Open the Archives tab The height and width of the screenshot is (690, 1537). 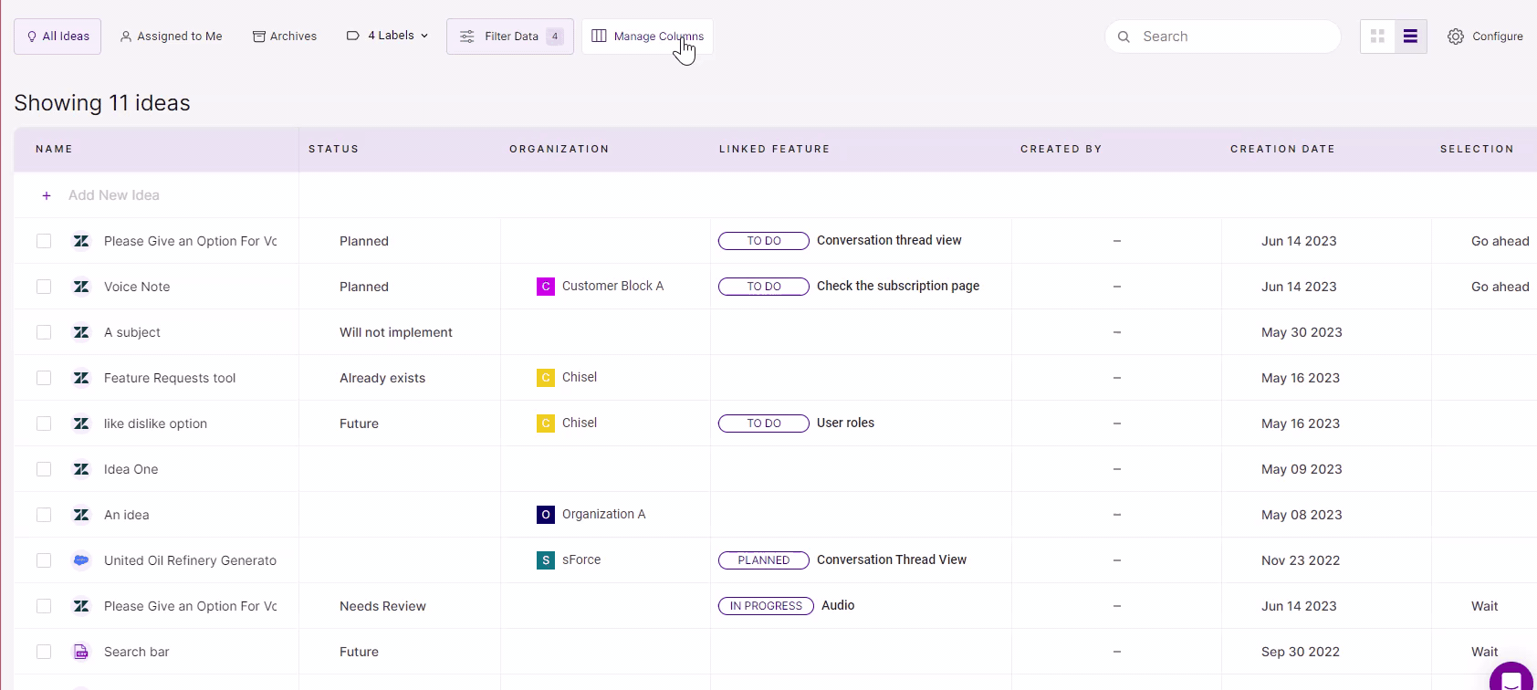point(285,37)
